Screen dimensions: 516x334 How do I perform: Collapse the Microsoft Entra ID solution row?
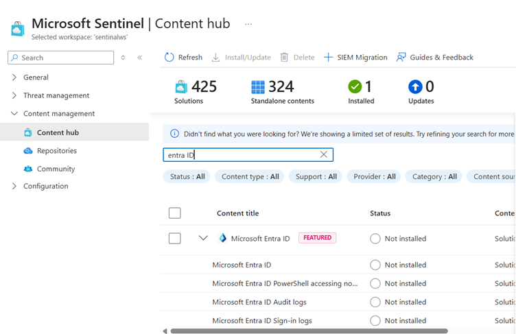pos(203,239)
